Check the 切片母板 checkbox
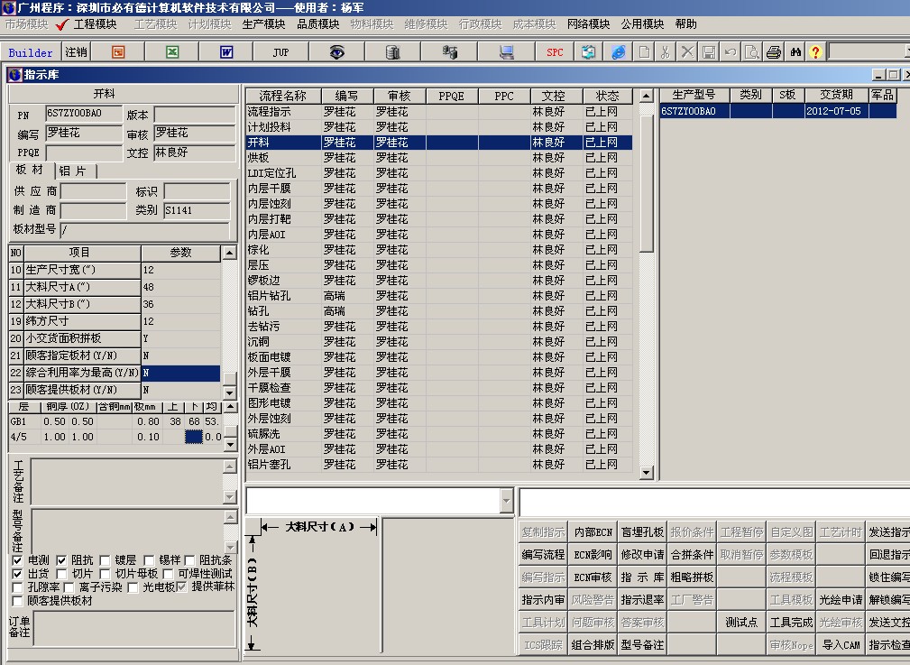The width and height of the screenshot is (910, 665). tap(105, 574)
